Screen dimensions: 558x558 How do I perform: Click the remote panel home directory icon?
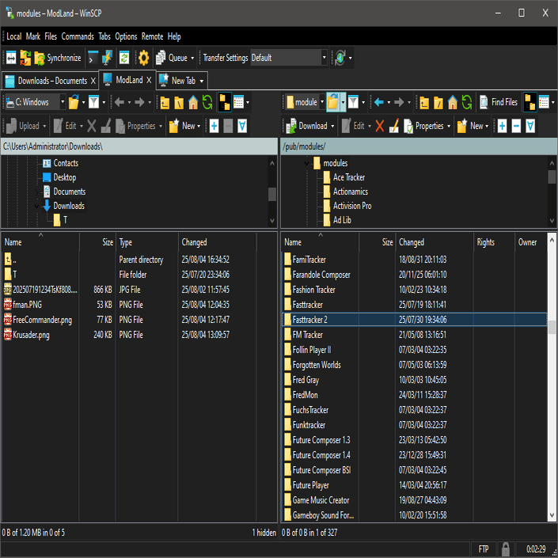pos(453,102)
